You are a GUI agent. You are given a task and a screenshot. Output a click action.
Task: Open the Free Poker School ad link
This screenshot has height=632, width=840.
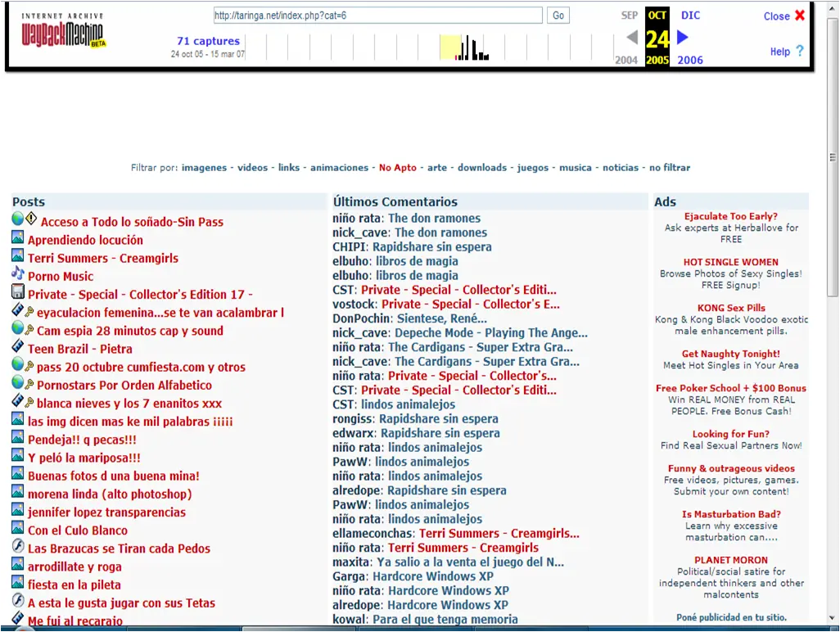point(731,388)
